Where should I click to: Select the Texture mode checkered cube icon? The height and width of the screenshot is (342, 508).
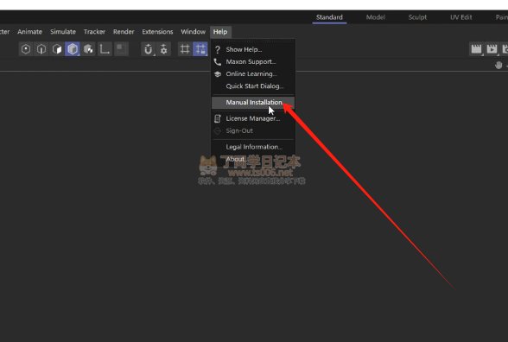[x=88, y=49]
